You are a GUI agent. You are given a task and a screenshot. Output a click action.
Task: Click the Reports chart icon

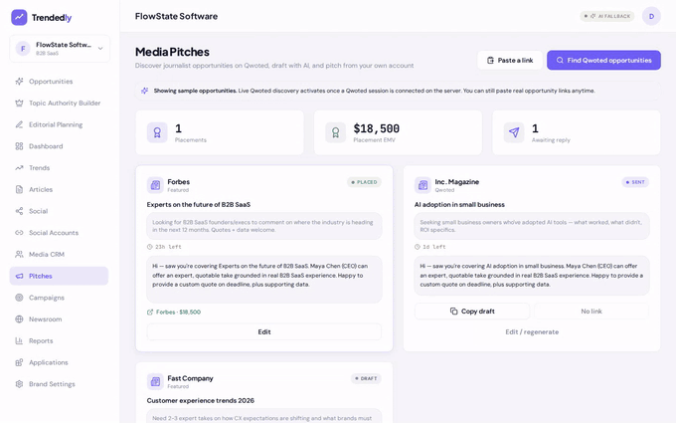tap(19, 340)
